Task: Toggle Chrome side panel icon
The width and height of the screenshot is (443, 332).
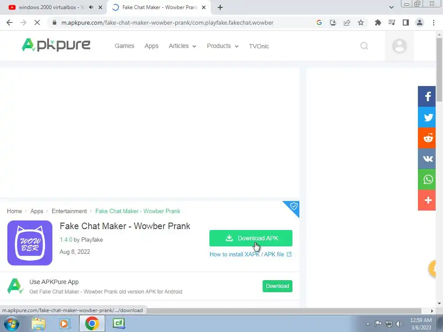Action: pos(406,22)
